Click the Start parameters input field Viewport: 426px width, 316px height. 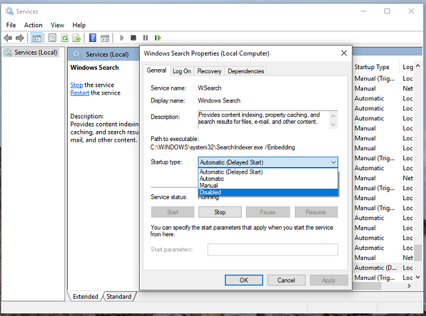[273, 249]
